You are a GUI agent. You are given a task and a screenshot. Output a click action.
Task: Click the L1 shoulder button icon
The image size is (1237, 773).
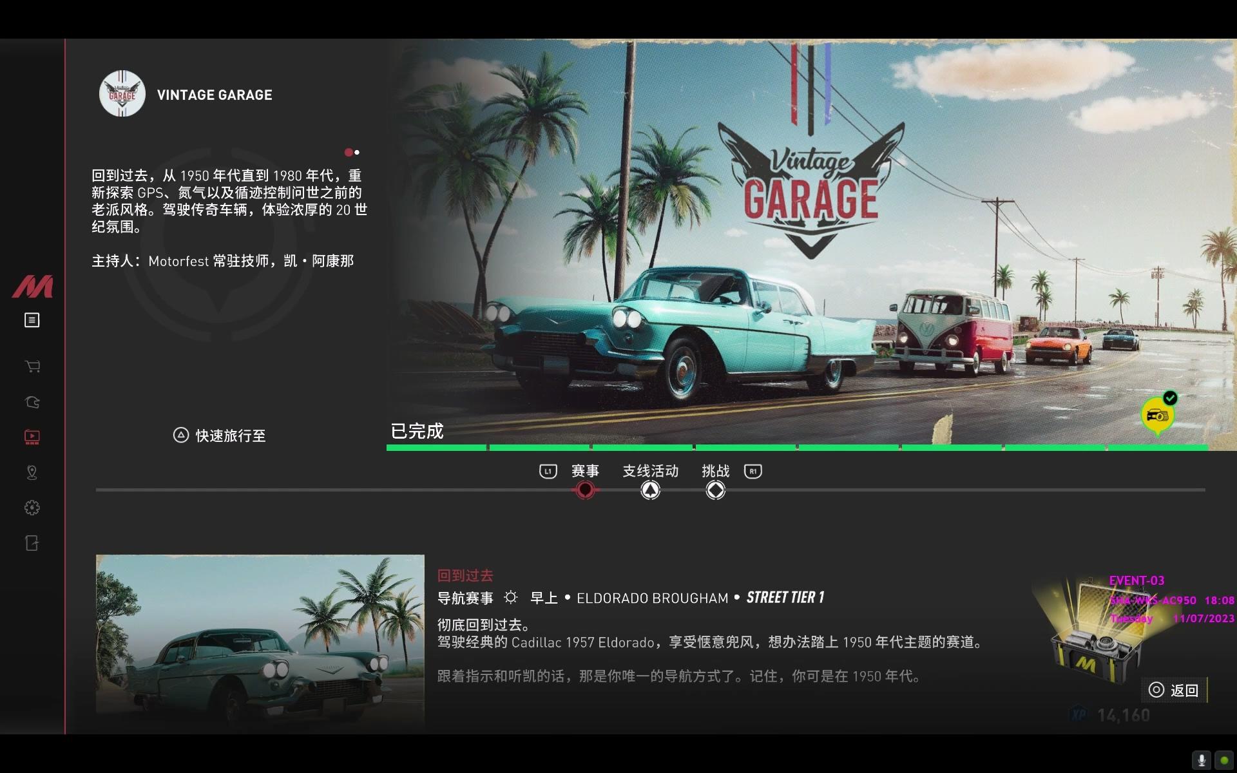(548, 472)
